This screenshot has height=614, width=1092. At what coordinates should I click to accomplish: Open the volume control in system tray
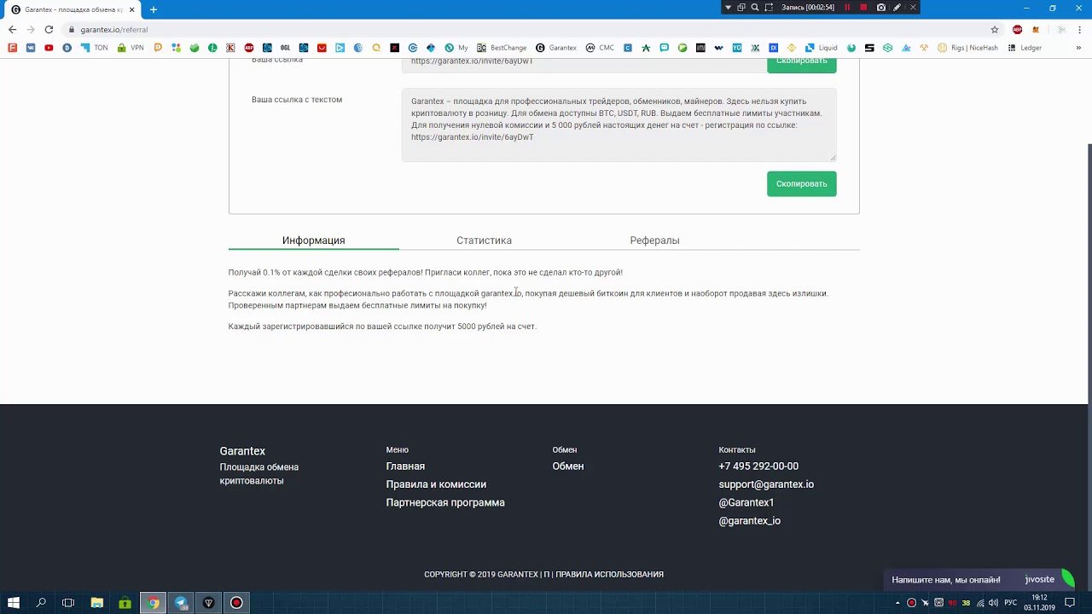[x=993, y=603]
